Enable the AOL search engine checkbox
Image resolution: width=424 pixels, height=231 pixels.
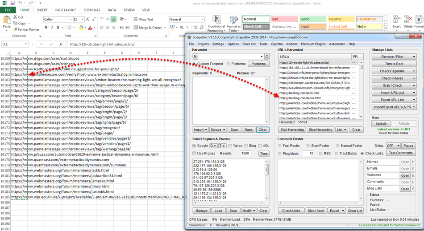(260, 146)
